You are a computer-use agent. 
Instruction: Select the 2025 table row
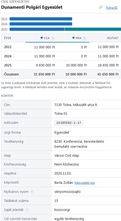click(61, 65)
